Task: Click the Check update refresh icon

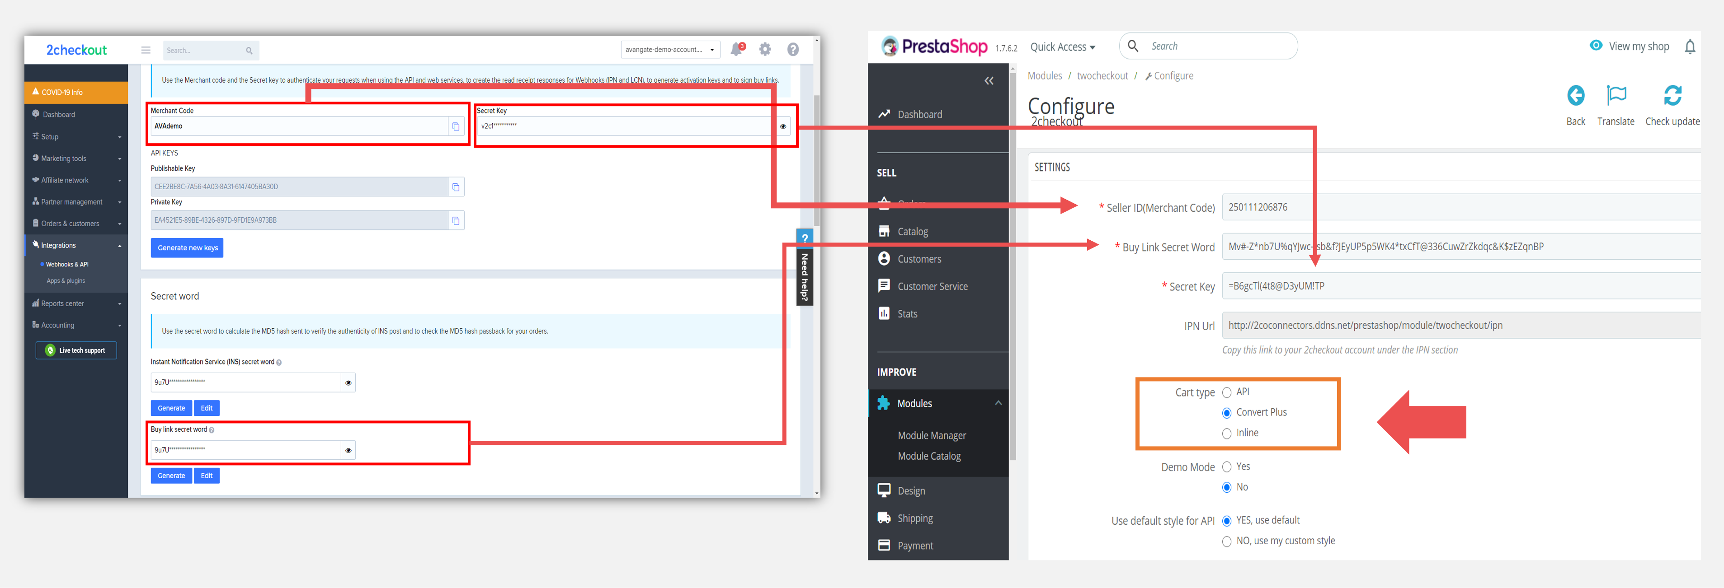Action: pyautogui.click(x=1672, y=96)
